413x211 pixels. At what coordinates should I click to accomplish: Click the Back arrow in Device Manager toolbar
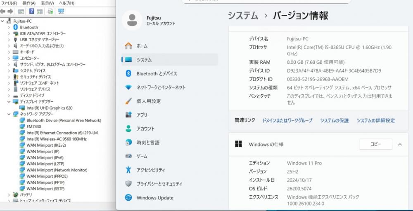(x=2, y=11)
